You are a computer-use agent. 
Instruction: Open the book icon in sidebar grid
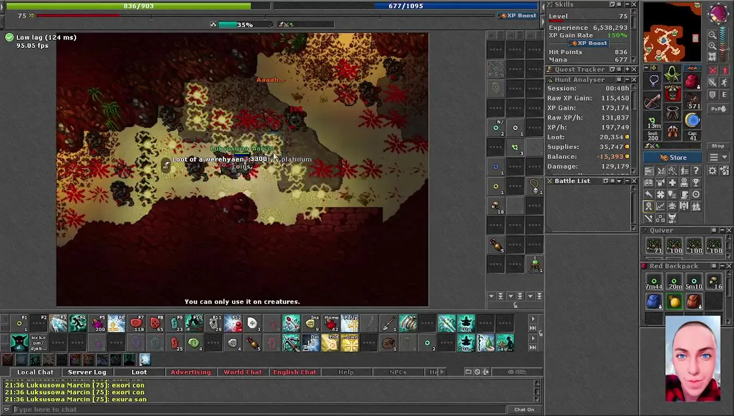point(649,183)
